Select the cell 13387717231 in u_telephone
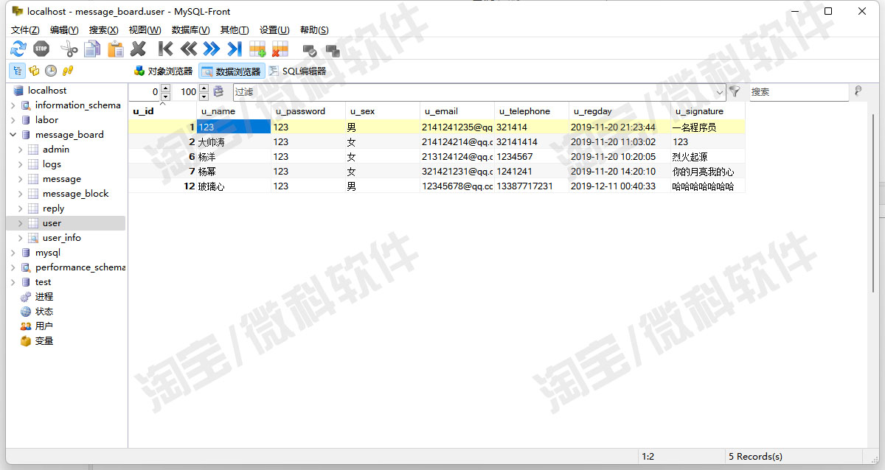885x470 pixels. pyautogui.click(x=531, y=186)
